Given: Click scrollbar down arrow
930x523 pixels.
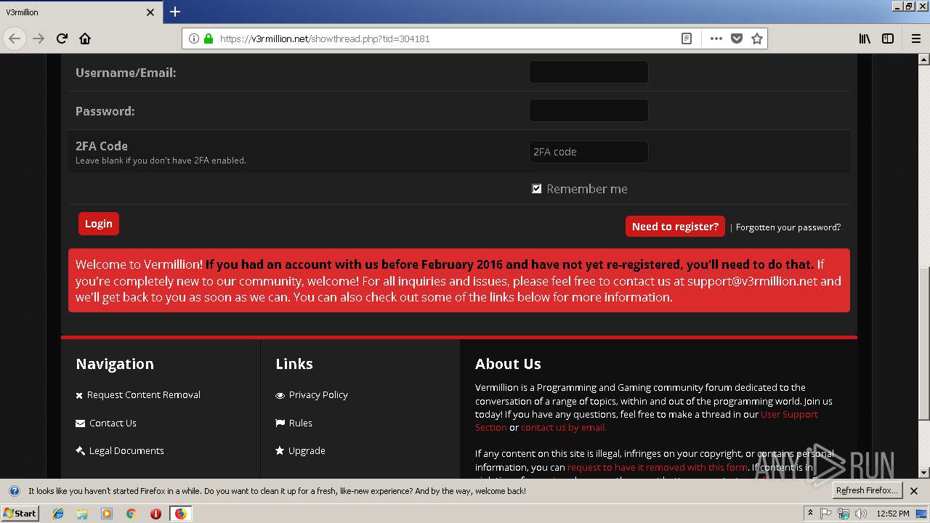Looking at the screenshot, I should tap(923, 472).
